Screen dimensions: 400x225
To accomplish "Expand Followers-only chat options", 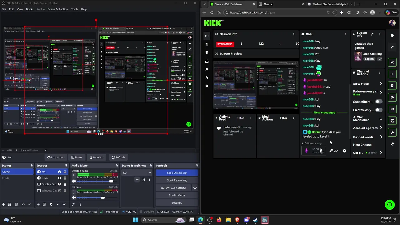I will tap(381, 92).
